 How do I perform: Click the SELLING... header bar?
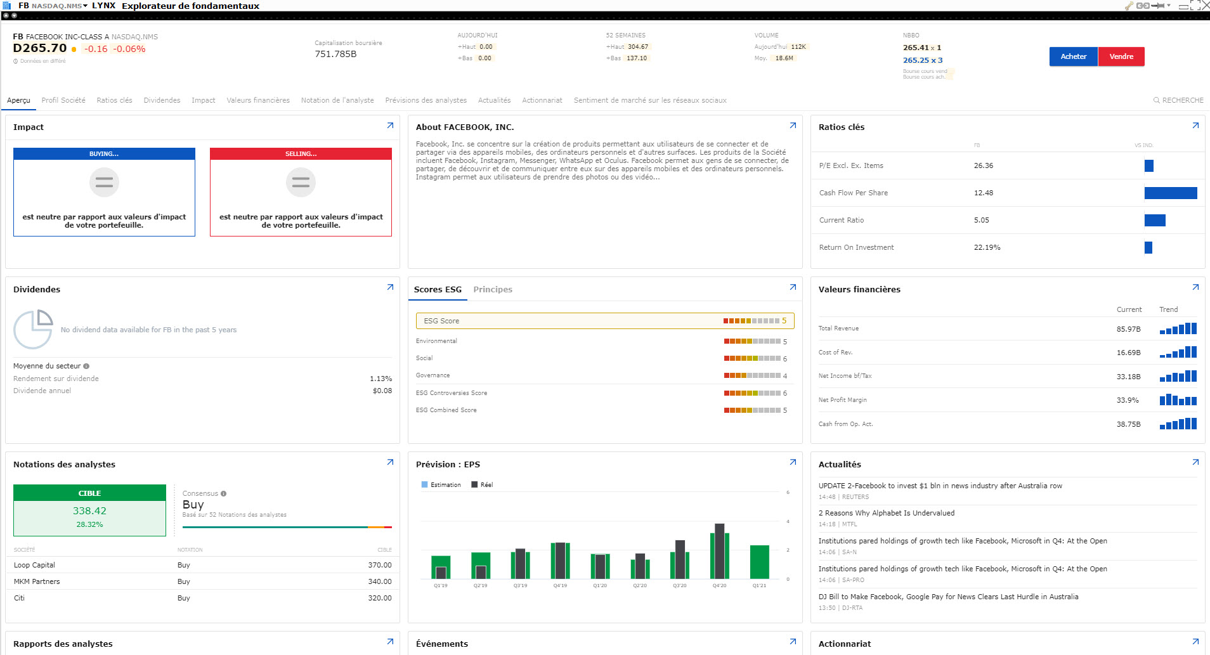click(x=301, y=154)
